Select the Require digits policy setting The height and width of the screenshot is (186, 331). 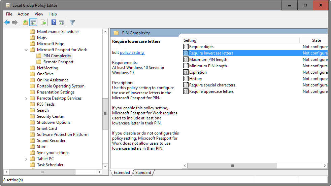[201, 47]
